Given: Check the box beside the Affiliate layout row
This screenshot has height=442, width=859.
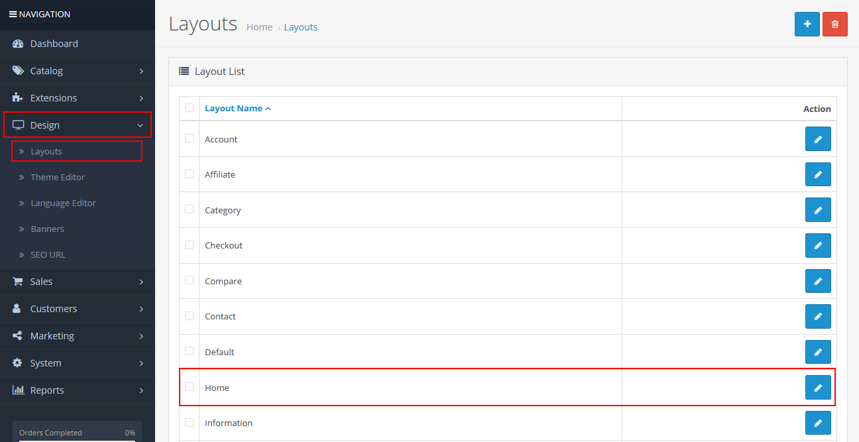Looking at the screenshot, I should point(190,174).
